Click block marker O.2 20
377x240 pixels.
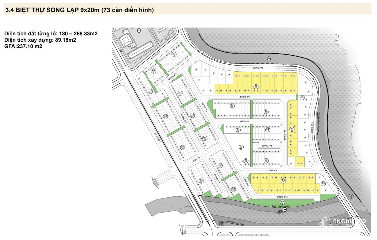(302, 98)
